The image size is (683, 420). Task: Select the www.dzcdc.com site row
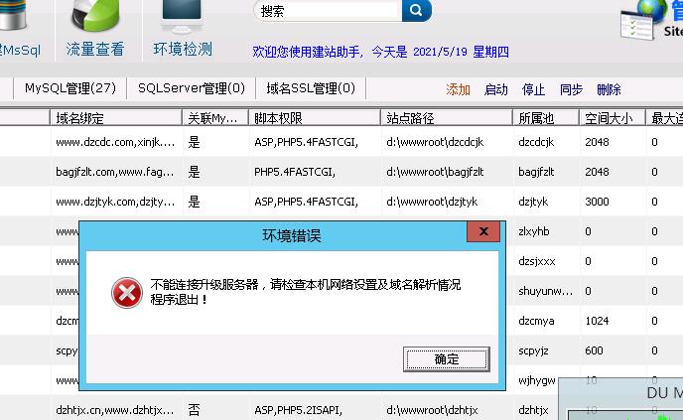[x=115, y=142]
